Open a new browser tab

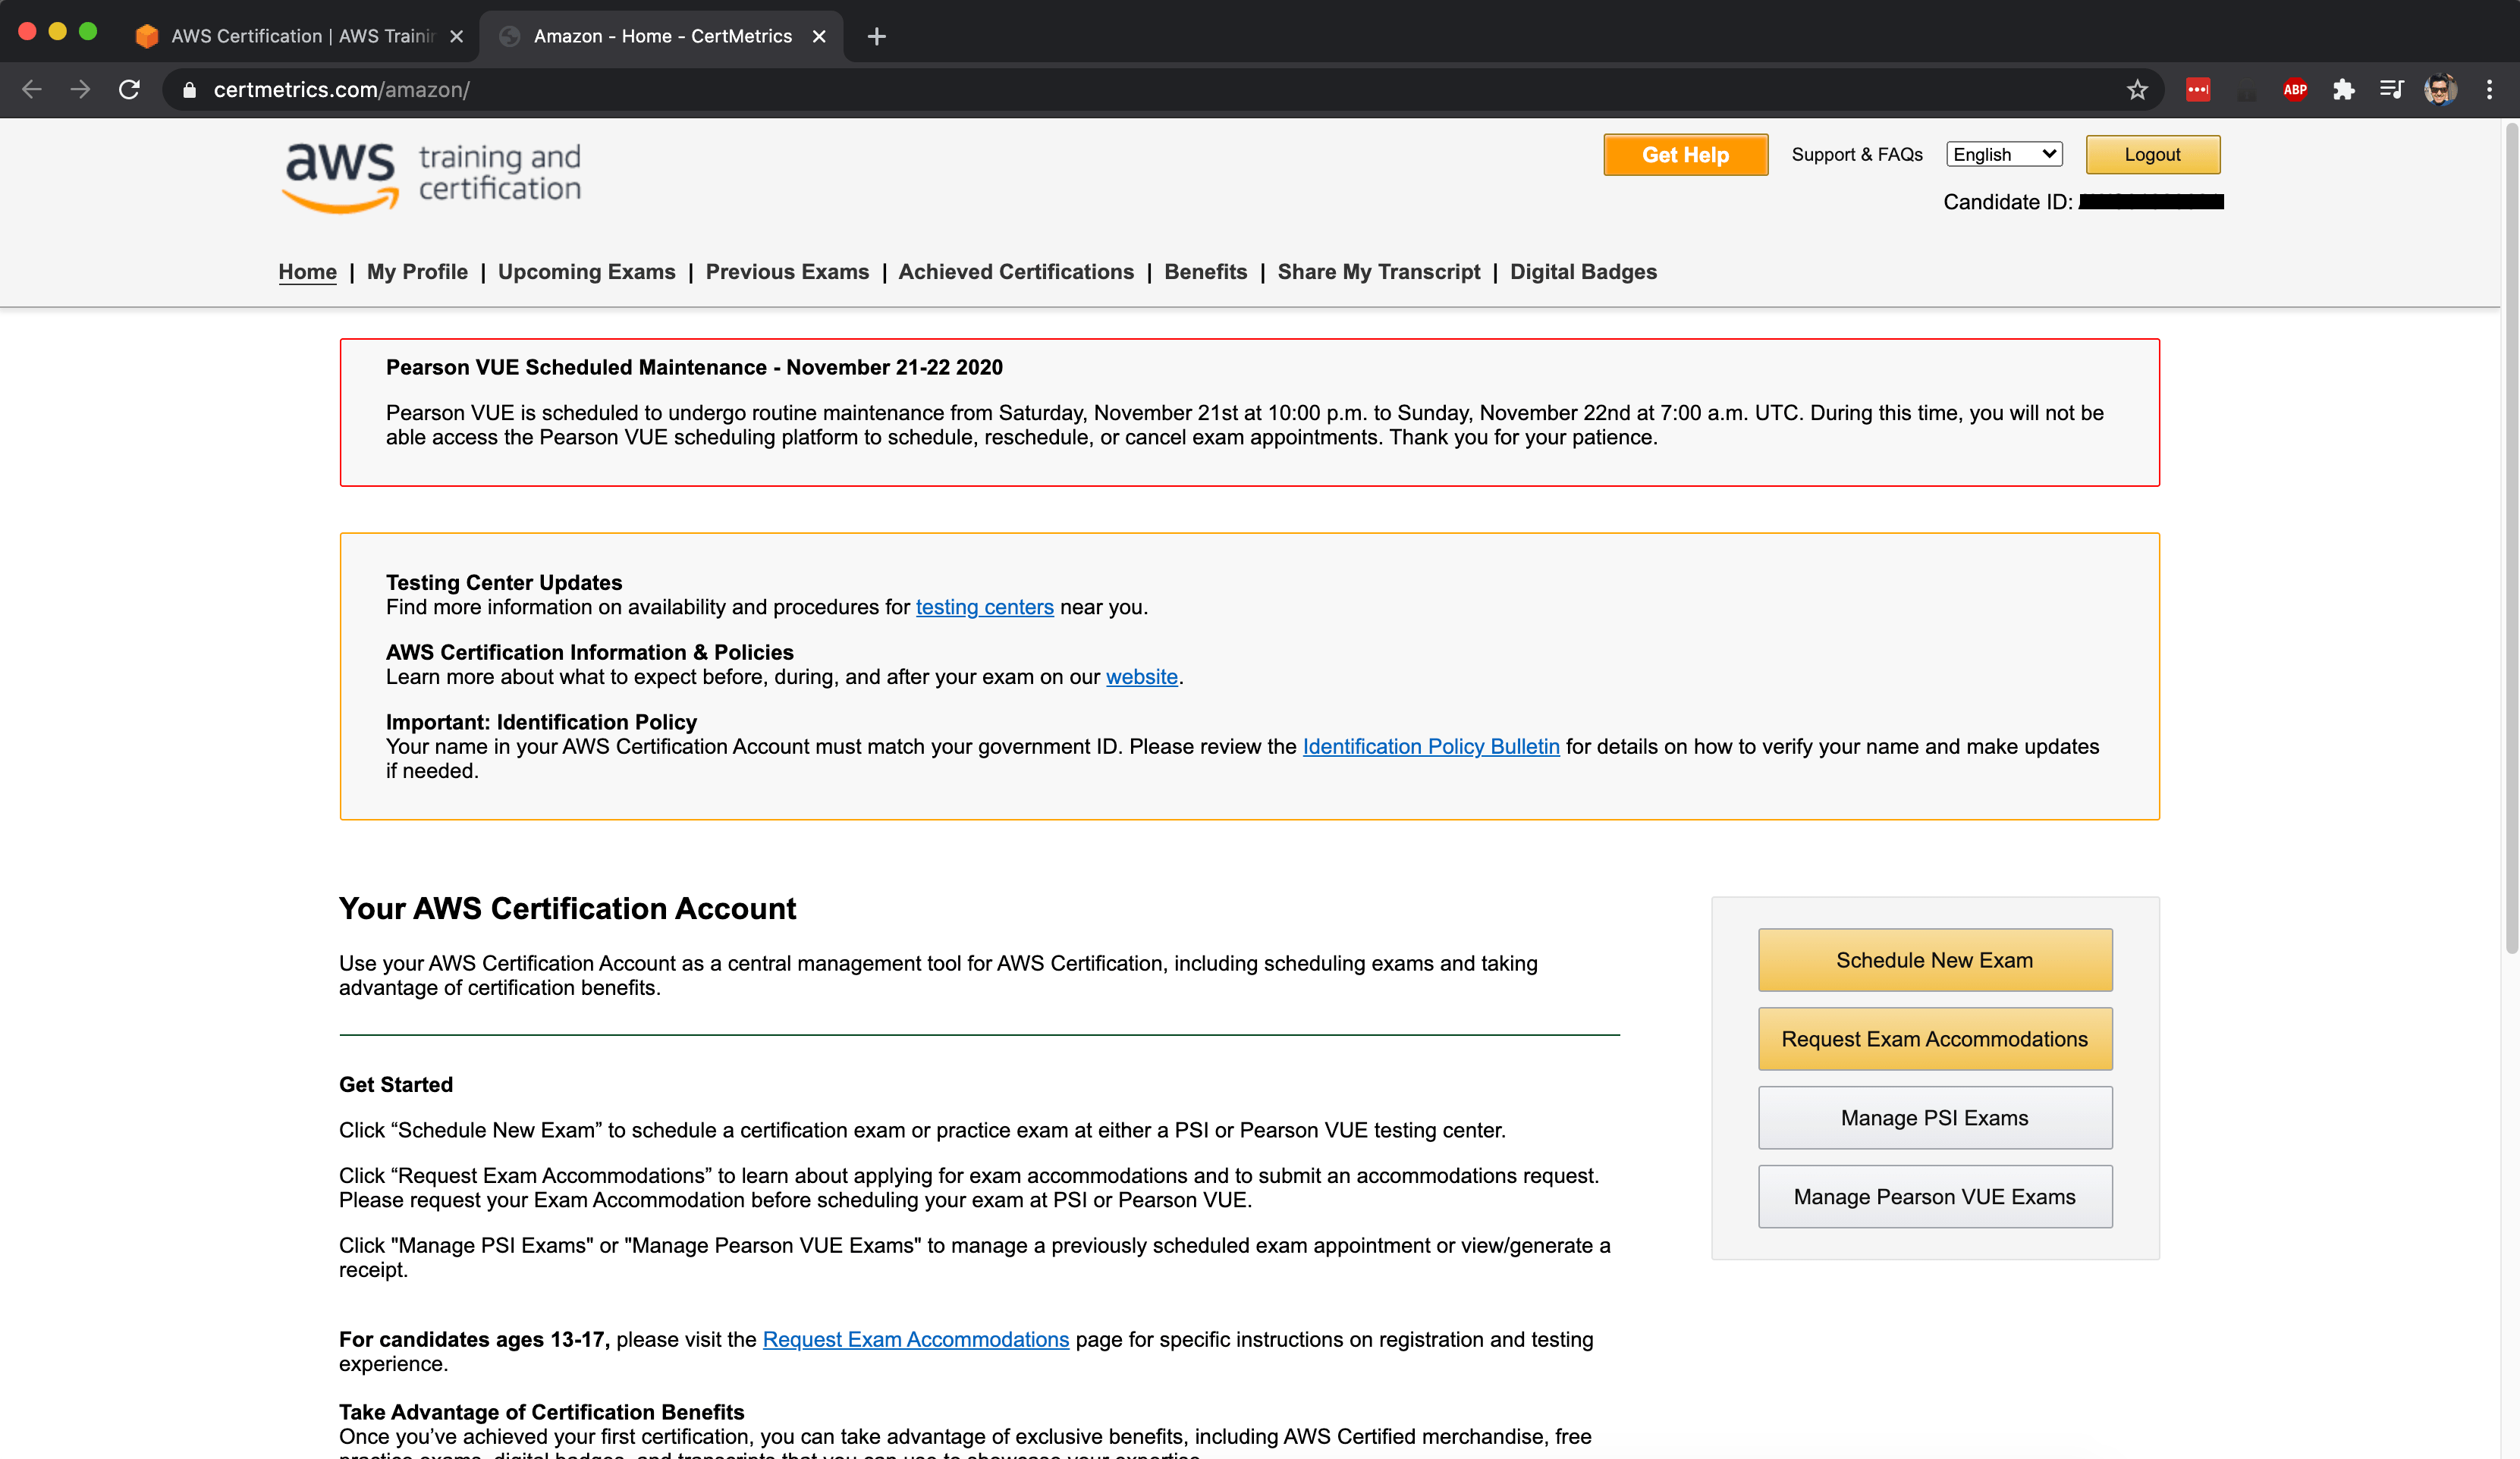(877, 36)
